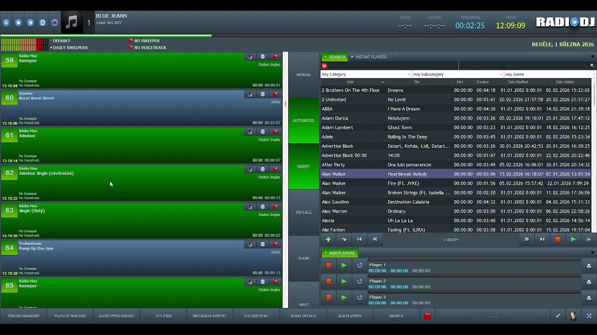
Task: Show info for track 59 Sweeper
Action: pyautogui.click(x=263, y=57)
